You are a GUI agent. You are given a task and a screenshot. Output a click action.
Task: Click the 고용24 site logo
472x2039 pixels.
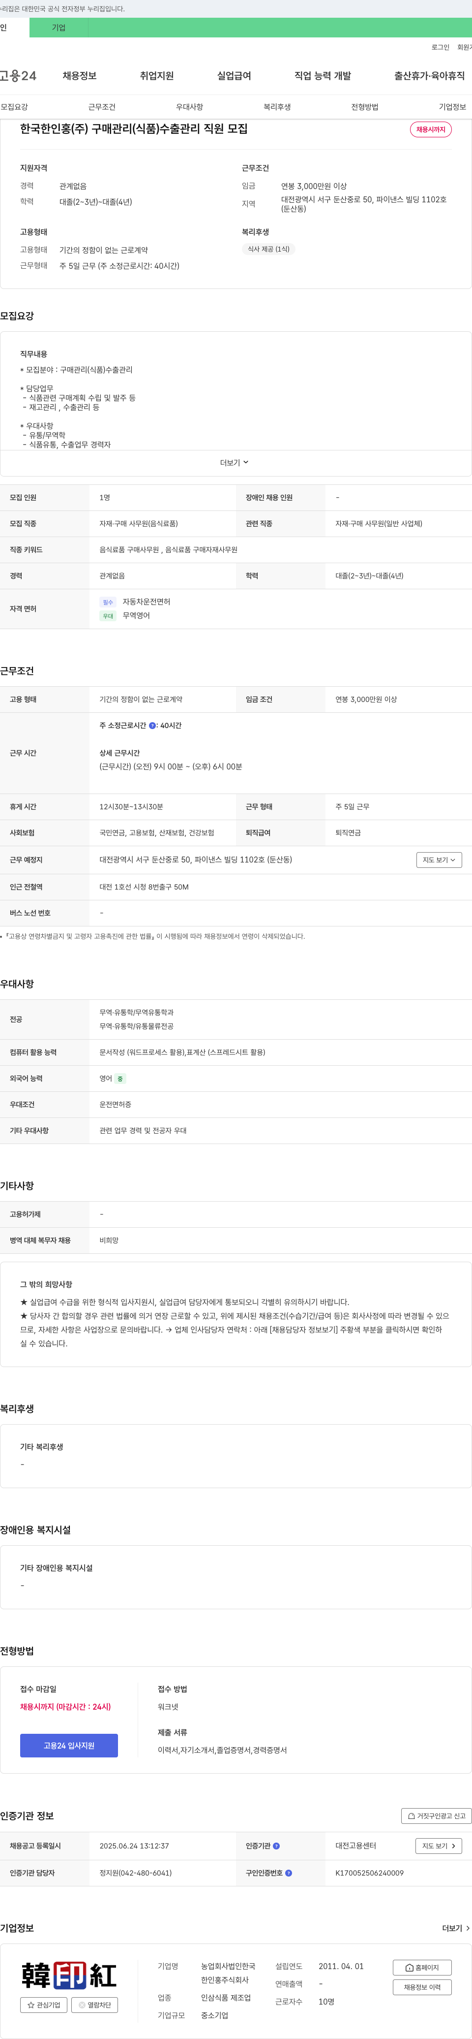(18, 76)
